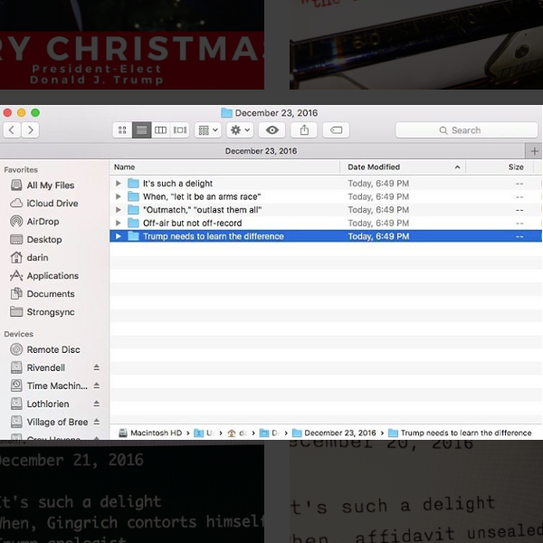This screenshot has height=543, width=543.
Task: Eject the Rivendell drive
Action: point(97,367)
